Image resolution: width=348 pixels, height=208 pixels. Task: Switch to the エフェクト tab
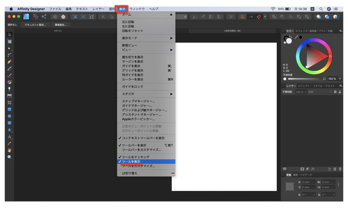pos(303,86)
